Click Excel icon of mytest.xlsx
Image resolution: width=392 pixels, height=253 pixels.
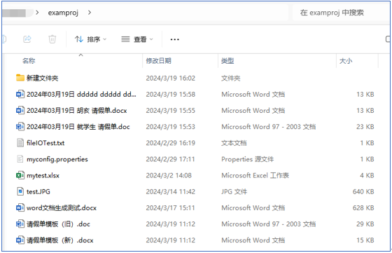tap(20, 175)
